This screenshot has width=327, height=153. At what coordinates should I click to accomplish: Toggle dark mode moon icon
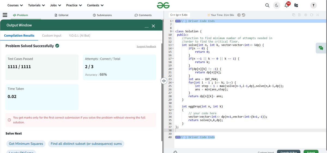(277, 5)
